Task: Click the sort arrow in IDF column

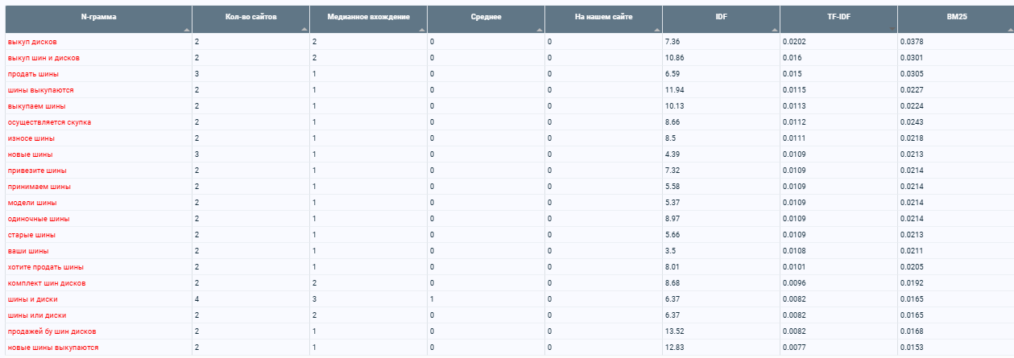Action: coord(774,28)
